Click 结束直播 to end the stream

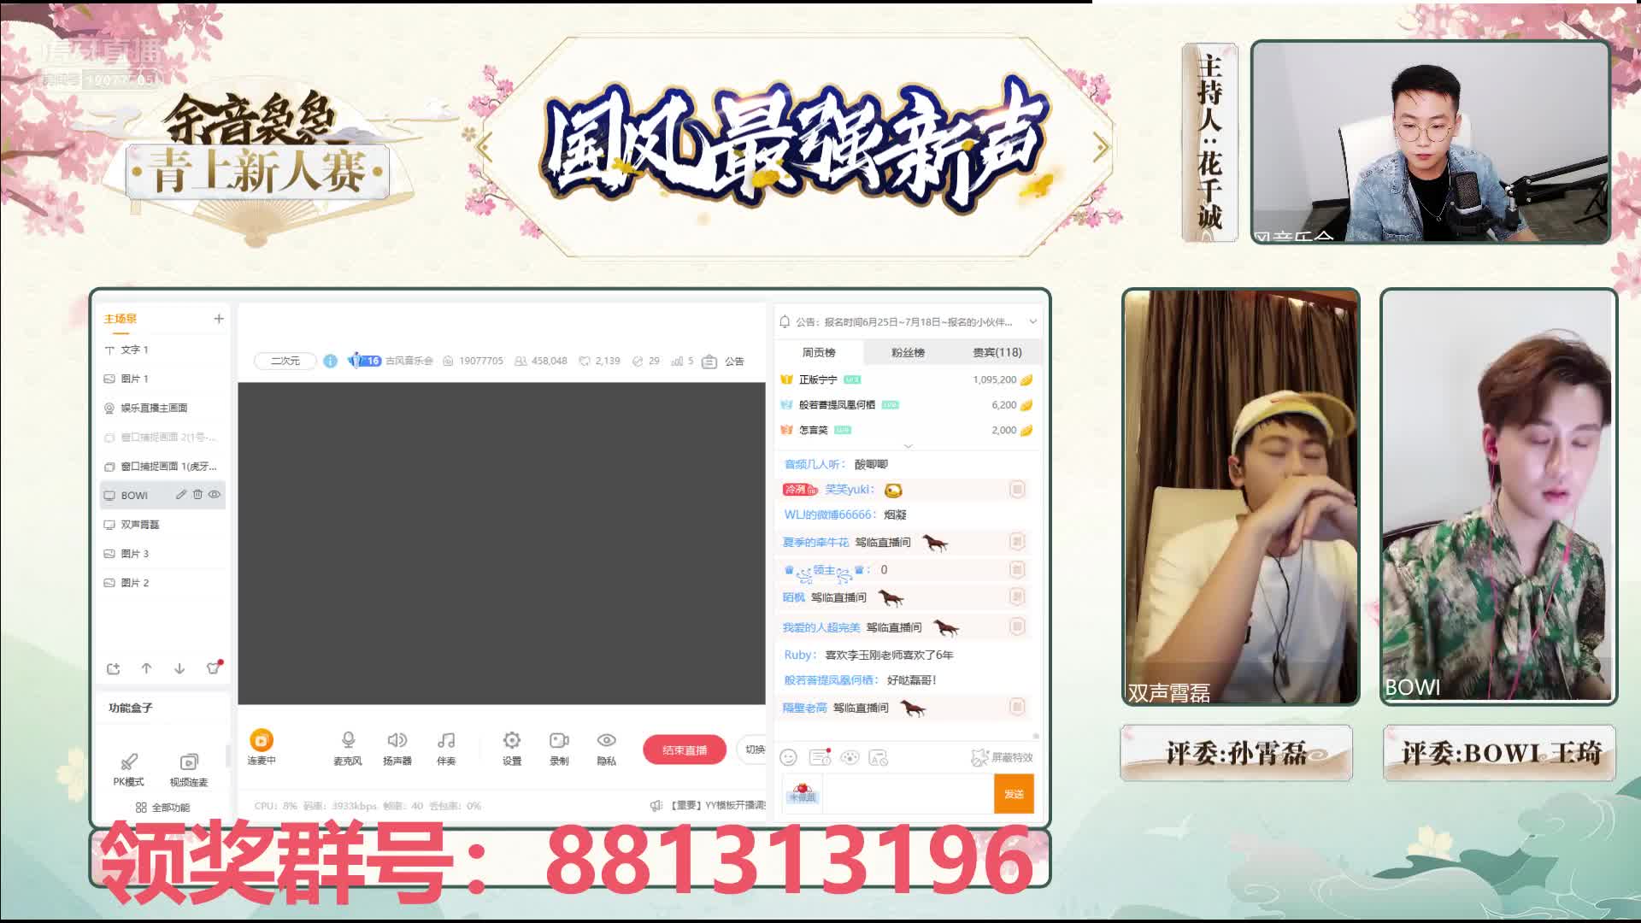684,750
